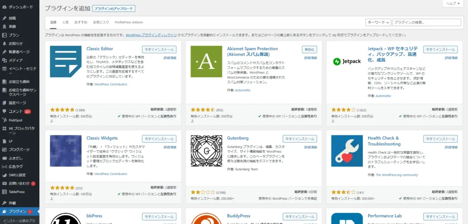Expand the ヘルプ help panel
The width and height of the screenshot is (468, 224).
[453, 4]
